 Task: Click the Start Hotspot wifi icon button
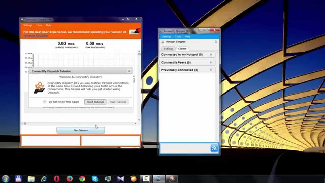pos(214,148)
